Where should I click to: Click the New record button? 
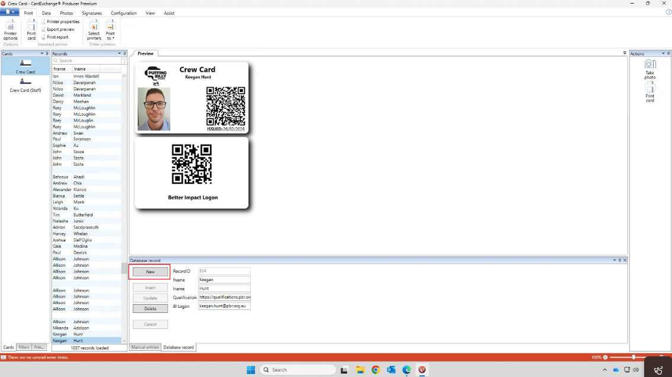pyautogui.click(x=150, y=272)
